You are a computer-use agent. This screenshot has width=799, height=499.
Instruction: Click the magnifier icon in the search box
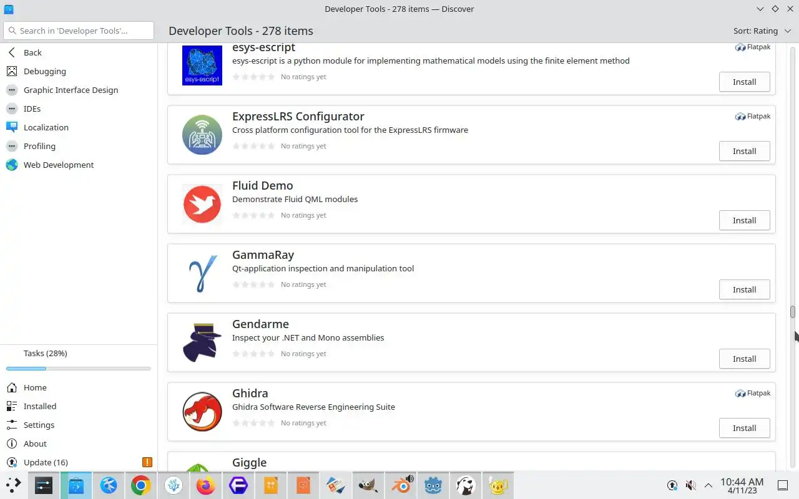[12, 31]
